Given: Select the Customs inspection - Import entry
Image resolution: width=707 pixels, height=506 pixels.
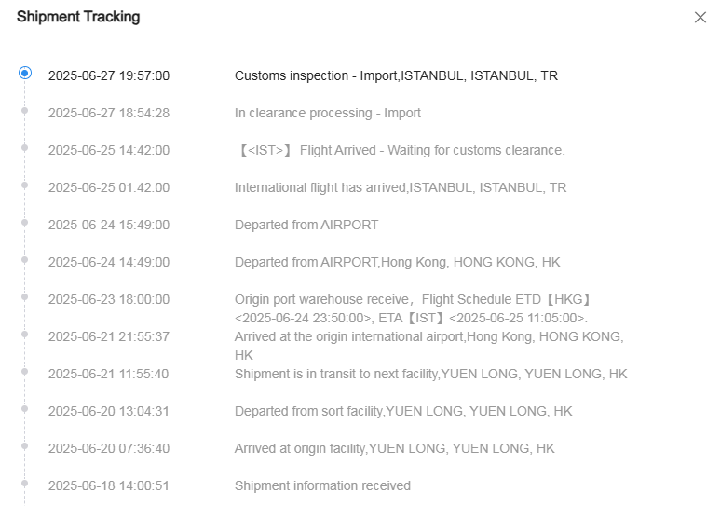Looking at the screenshot, I should click(396, 75).
